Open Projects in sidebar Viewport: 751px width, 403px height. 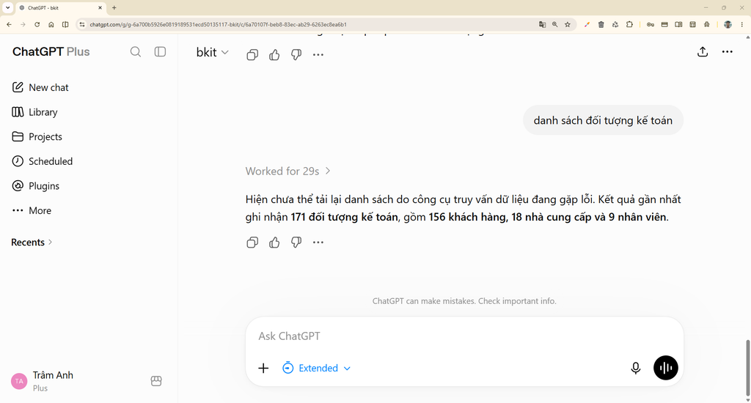pyautogui.click(x=37, y=136)
